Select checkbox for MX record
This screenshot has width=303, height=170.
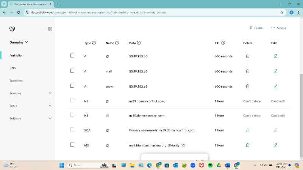pos(72,145)
